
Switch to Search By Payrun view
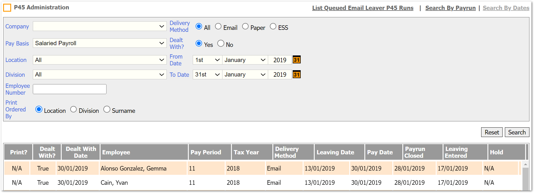pyautogui.click(x=450, y=8)
